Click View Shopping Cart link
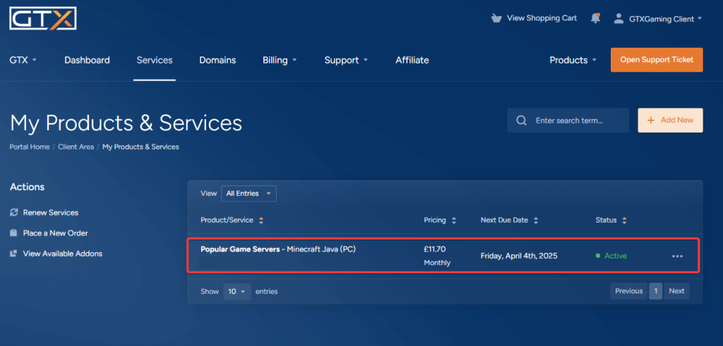723x346 pixels. 542,18
